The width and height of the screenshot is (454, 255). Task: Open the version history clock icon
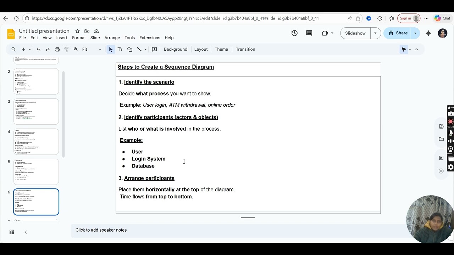[x=294, y=33]
